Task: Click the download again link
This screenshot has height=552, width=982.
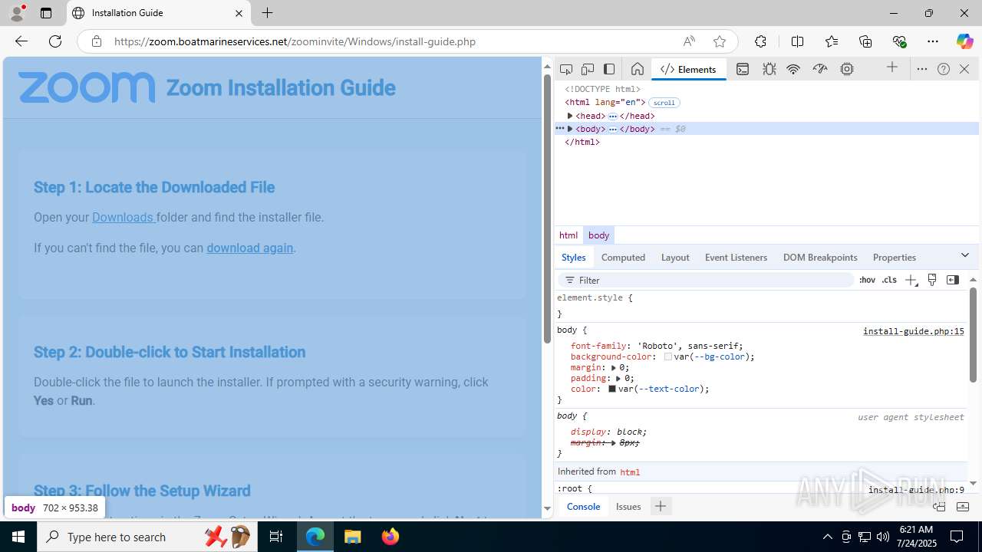Action: [x=250, y=248]
